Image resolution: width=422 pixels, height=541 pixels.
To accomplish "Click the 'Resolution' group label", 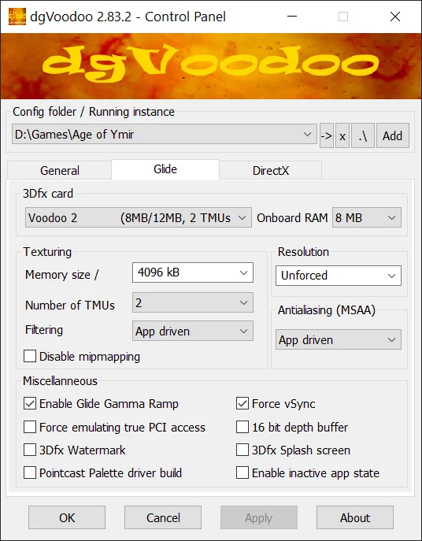I will pyautogui.click(x=303, y=251).
